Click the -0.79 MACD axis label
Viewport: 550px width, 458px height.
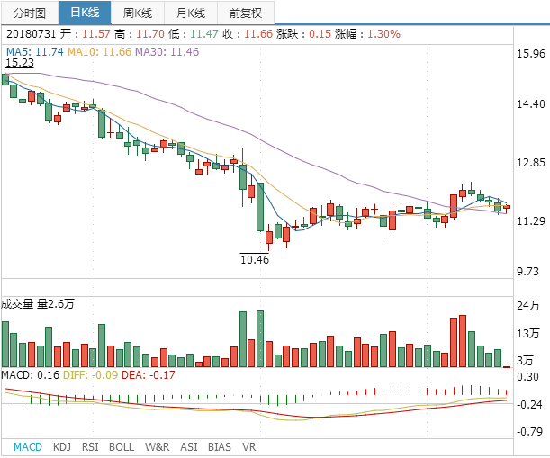529,431
